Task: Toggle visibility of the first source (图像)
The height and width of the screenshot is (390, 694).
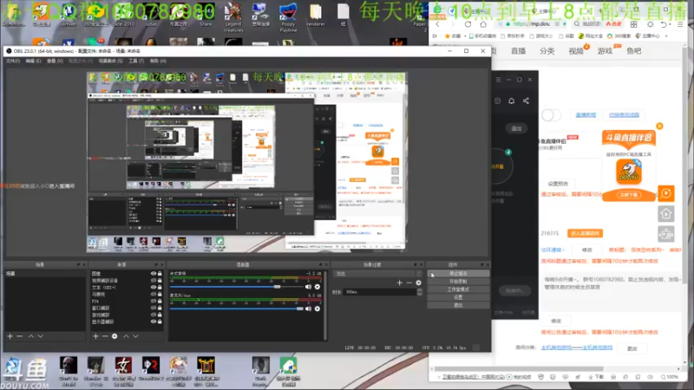Action: point(154,274)
